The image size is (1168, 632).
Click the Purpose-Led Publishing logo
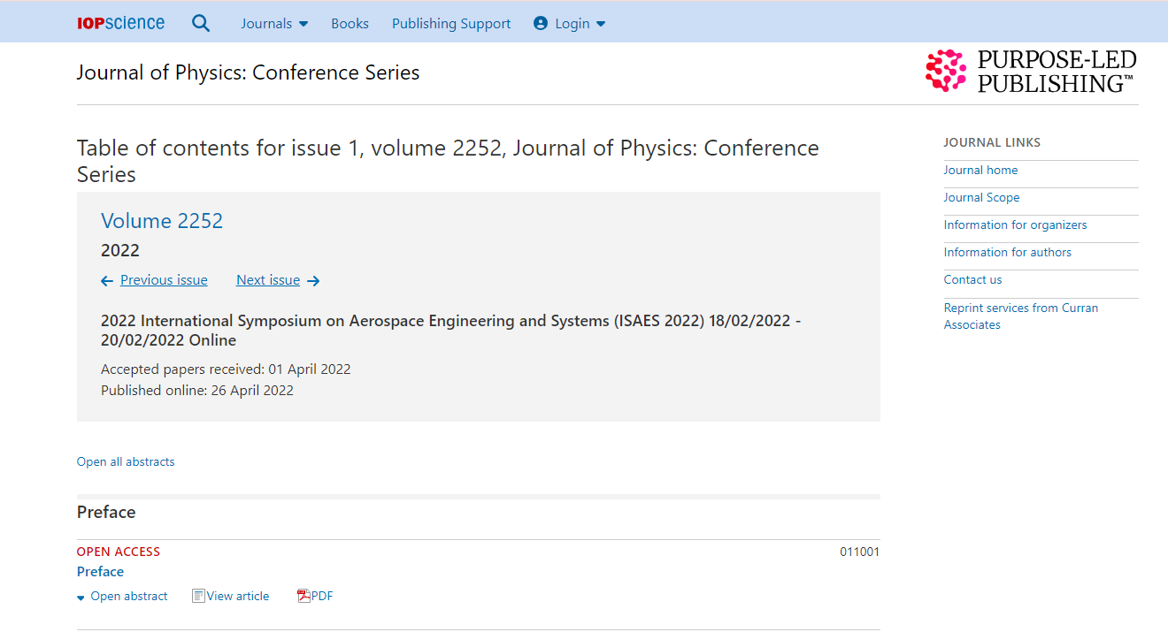coord(1031,72)
